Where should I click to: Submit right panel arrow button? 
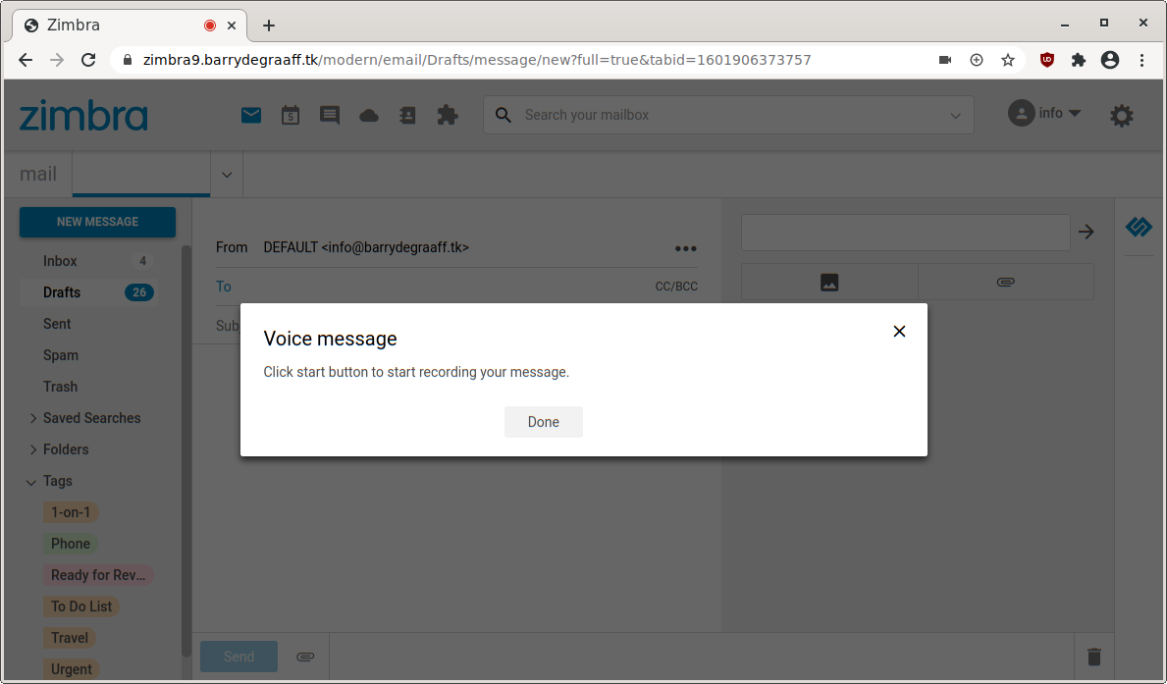pos(1087,233)
